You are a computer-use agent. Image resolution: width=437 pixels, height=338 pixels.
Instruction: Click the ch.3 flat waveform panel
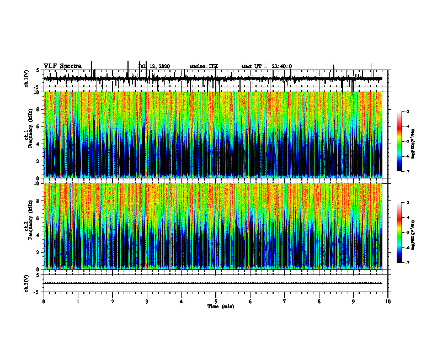pos(216,283)
